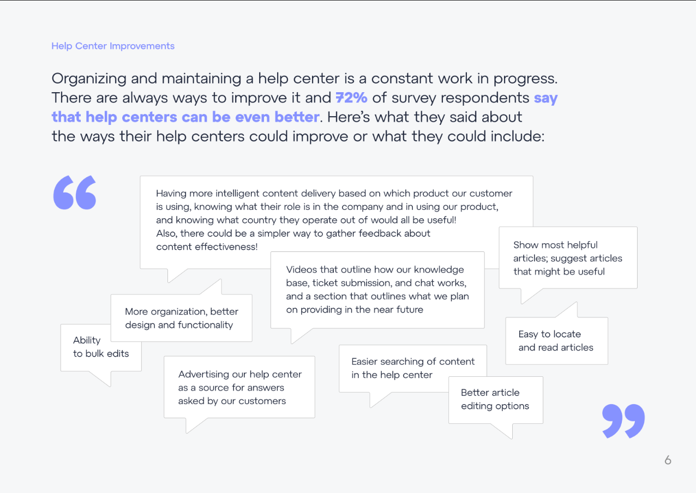
Task: Select 'Easy to locate and read articles' bubble
Action: (556, 340)
